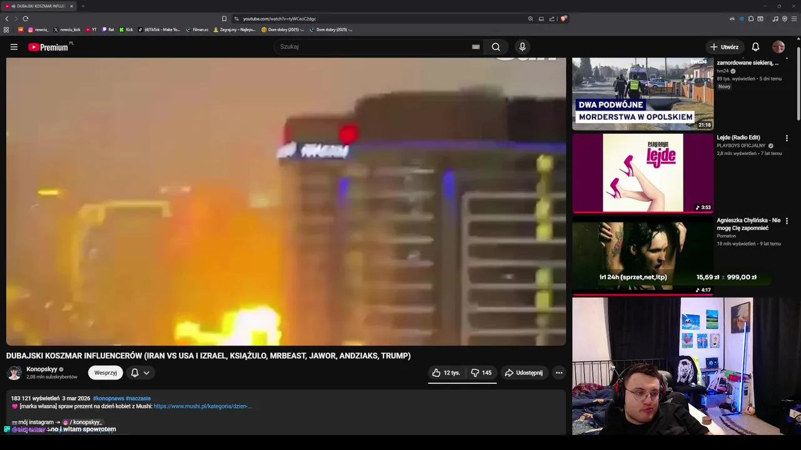The height and width of the screenshot is (450, 801).
Task: Bookmark this page icon in address bar
Action: click(x=224, y=19)
